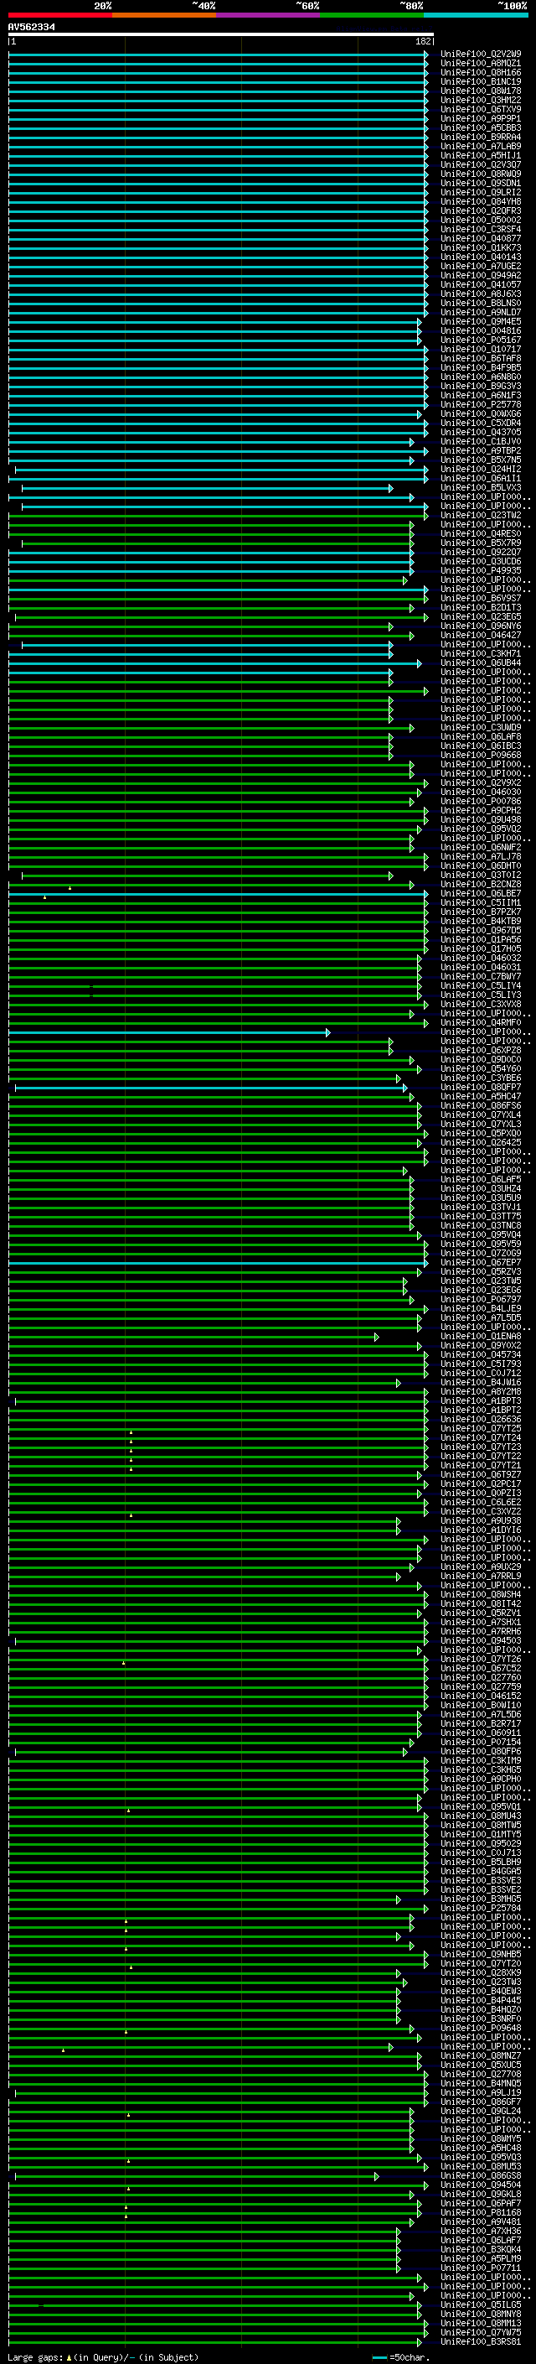Open UniRef100_Q1KK73 label
This screenshot has height=2364, width=536.
[480, 247]
